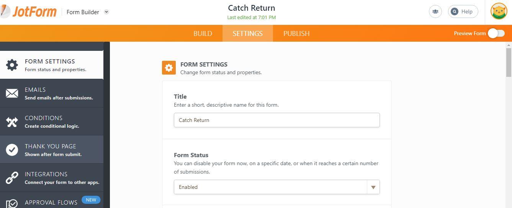The width and height of the screenshot is (512, 208).
Task: Click the Catch Return form title header
Action: [251, 8]
